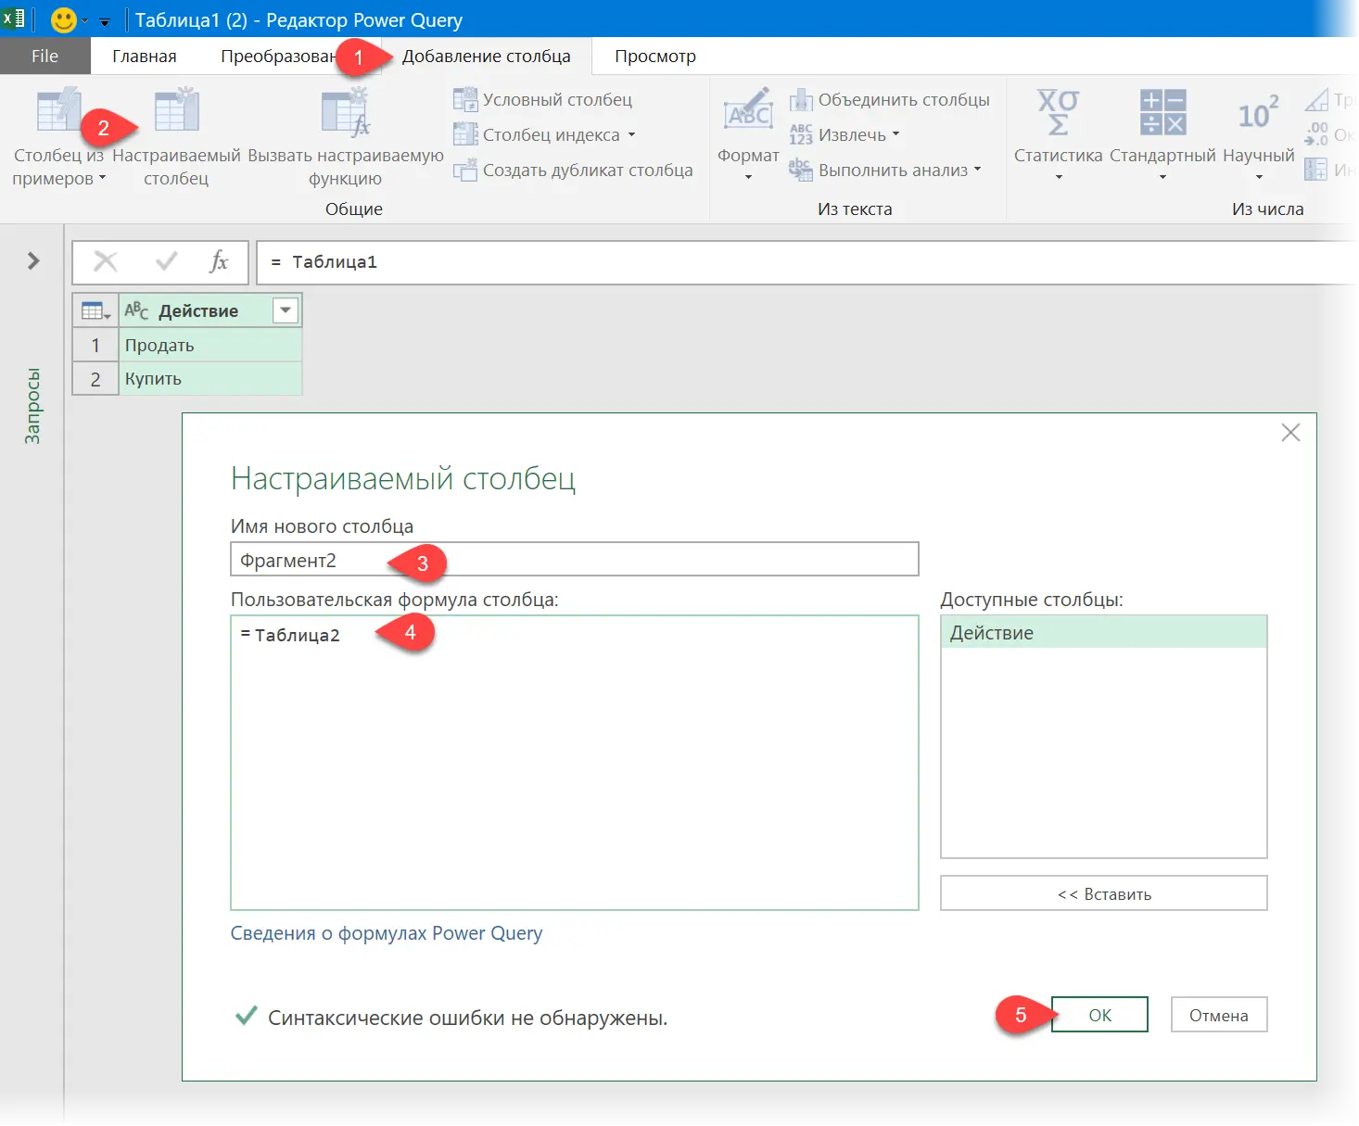This screenshot has width=1359, height=1126.
Task: Expand the Queries (Запросы) pane
Action: point(33,261)
